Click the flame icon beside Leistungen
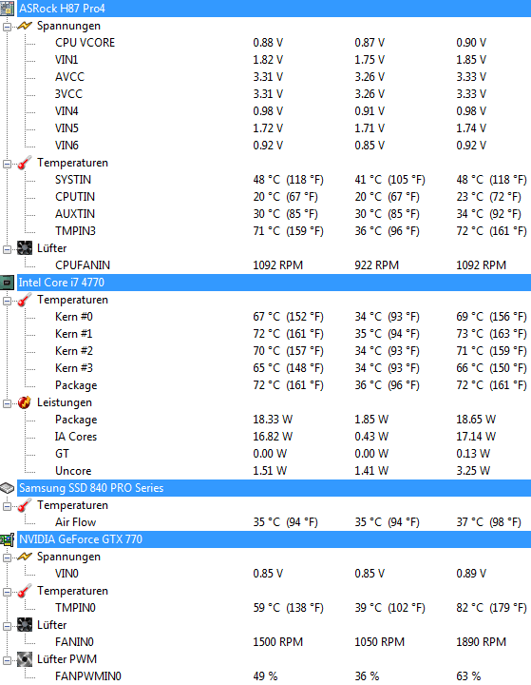531x685 pixels. [25, 402]
